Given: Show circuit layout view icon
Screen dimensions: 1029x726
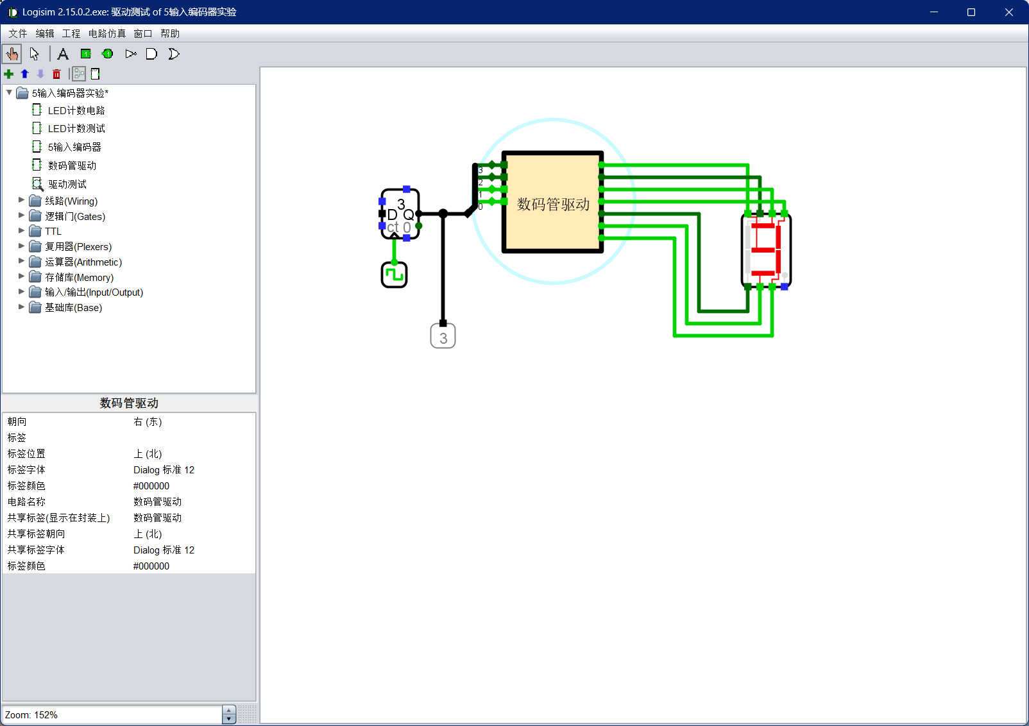Looking at the screenshot, I should [79, 74].
